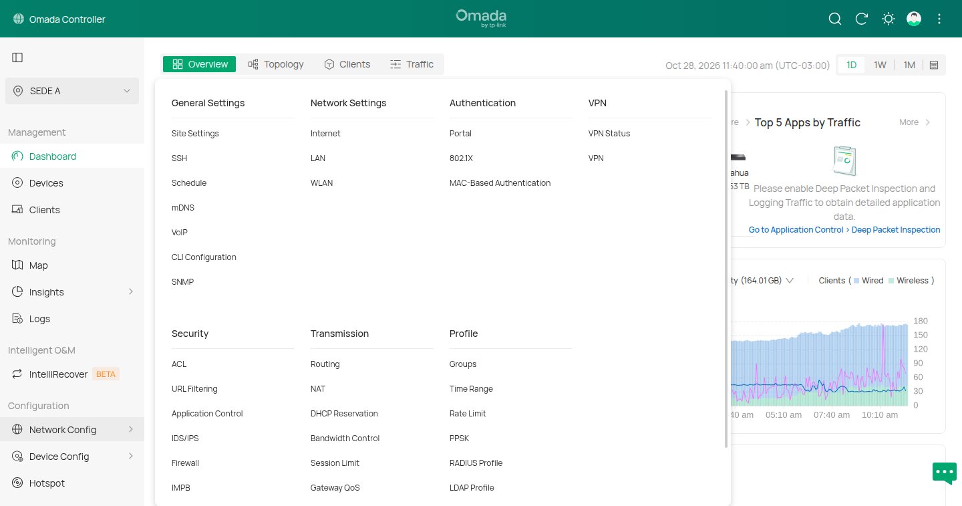Screen dimensions: 962x506
Task: Open Firewall under Security
Action: point(185,463)
